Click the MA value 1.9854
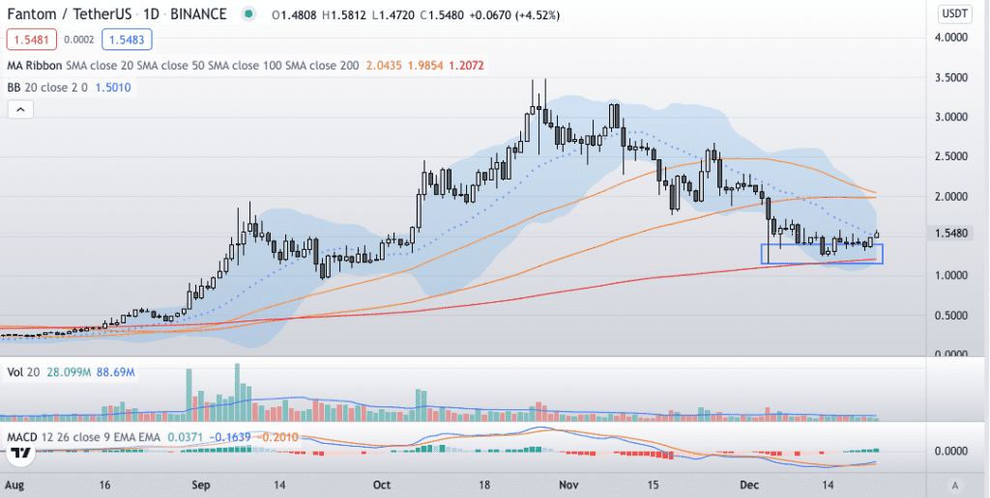 point(425,66)
